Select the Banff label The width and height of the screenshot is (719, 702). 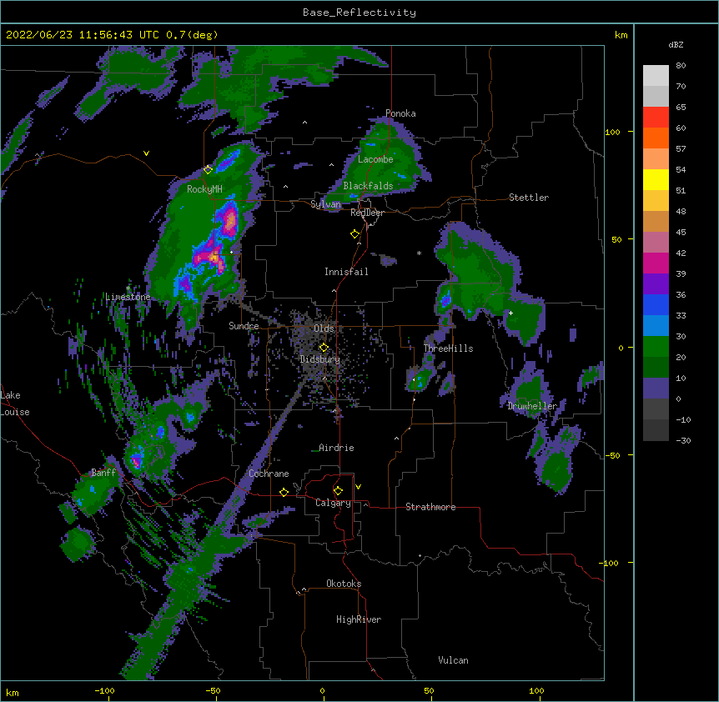point(103,473)
